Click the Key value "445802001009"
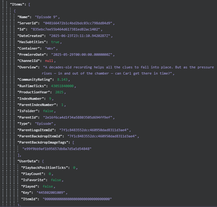 pyautogui.click(x=51, y=192)
